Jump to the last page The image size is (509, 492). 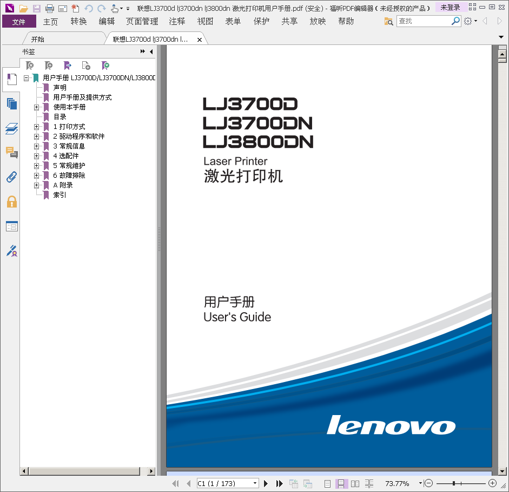pos(279,483)
